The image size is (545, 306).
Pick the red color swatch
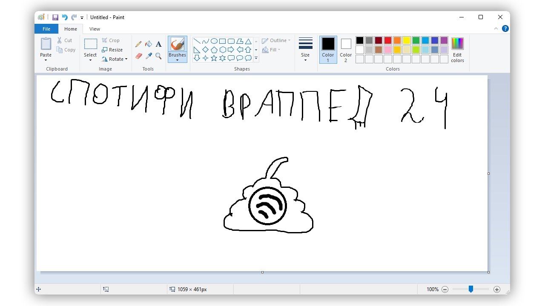point(388,40)
